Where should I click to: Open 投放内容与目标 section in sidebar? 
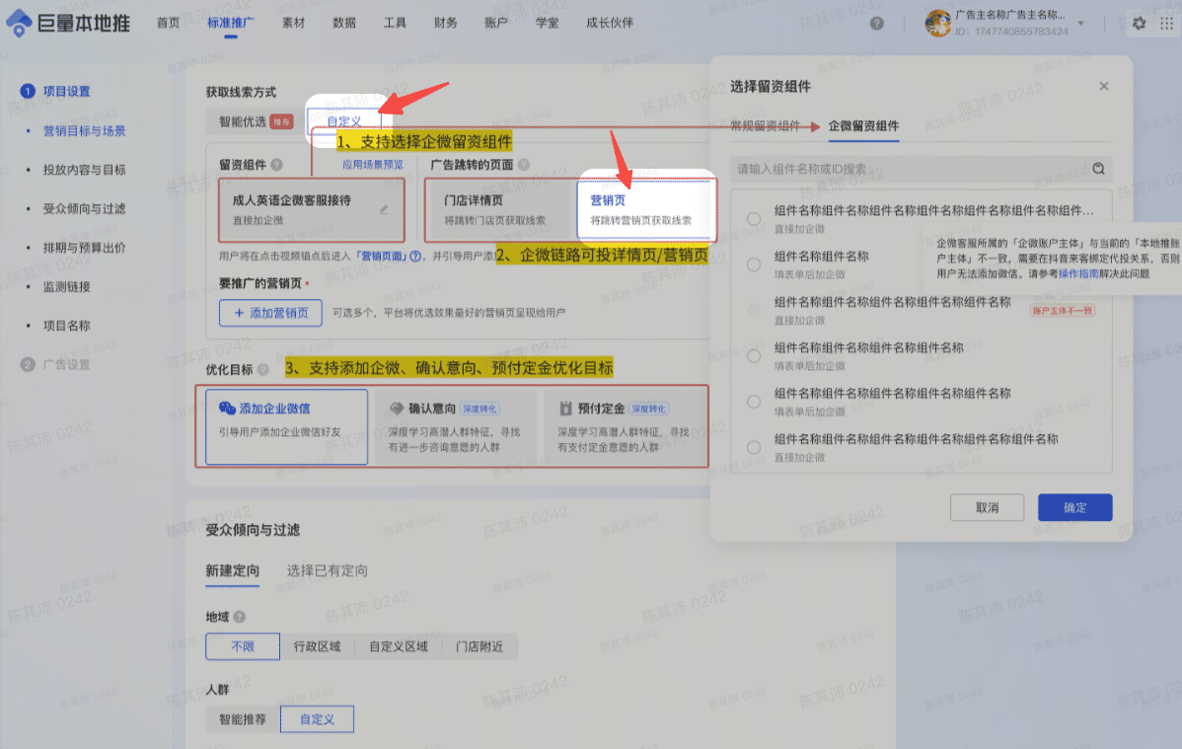pos(84,170)
